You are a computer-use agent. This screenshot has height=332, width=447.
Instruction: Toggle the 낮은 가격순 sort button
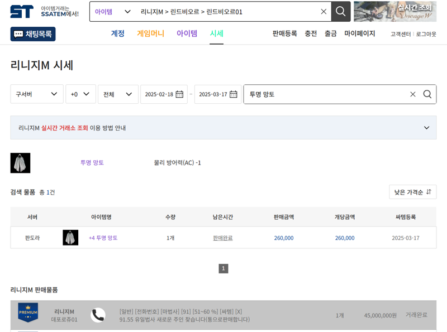(x=413, y=192)
